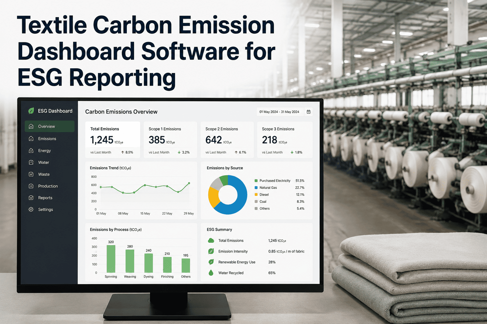The width and height of the screenshot is (487, 324).
Task: Open the Reports menu item
Action: click(x=49, y=198)
